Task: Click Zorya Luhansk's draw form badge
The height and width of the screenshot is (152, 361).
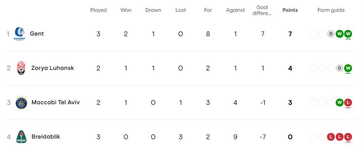Action: point(340,68)
